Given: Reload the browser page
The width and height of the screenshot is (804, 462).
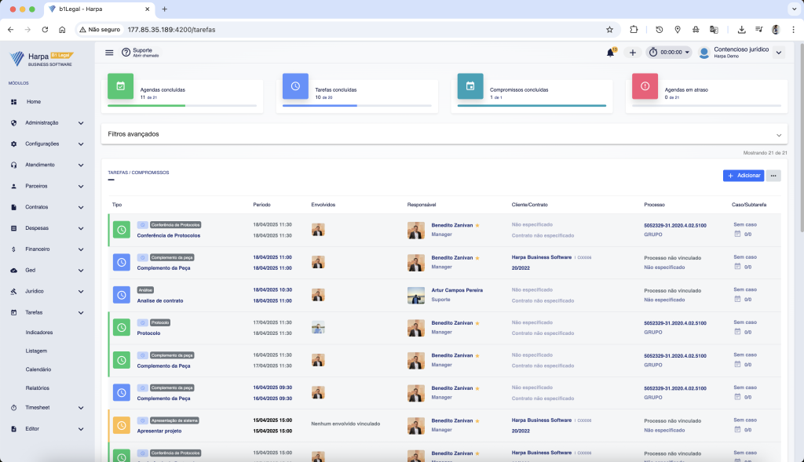Looking at the screenshot, I should pyautogui.click(x=45, y=30).
